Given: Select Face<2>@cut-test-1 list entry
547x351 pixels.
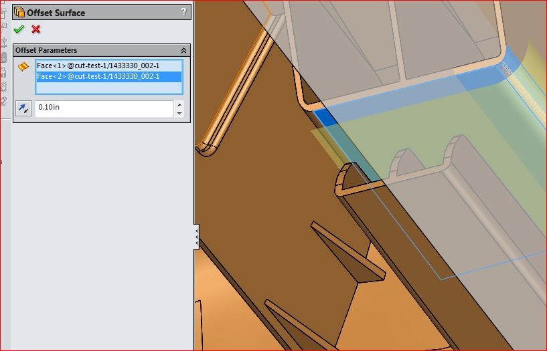Looking at the screenshot, I should click(x=109, y=76).
